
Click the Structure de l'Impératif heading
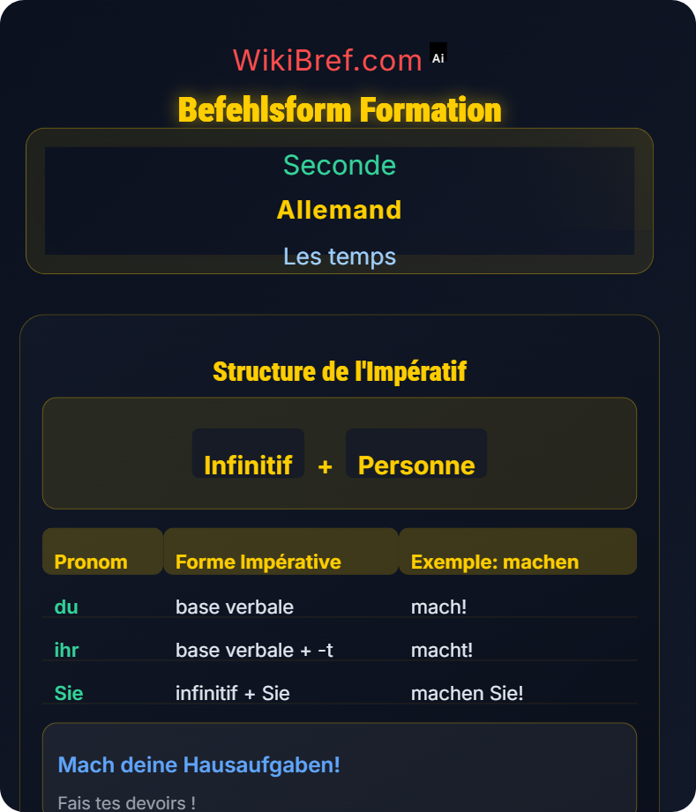pyautogui.click(x=340, y=371)
